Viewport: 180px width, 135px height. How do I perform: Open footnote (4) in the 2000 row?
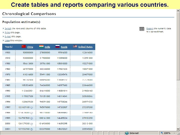tap(31, 123)
